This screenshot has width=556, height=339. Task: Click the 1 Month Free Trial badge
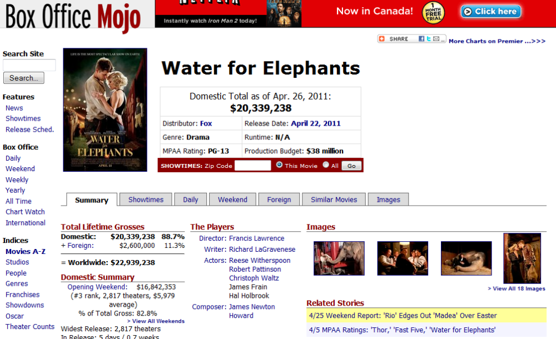click(x=433, y=13)
